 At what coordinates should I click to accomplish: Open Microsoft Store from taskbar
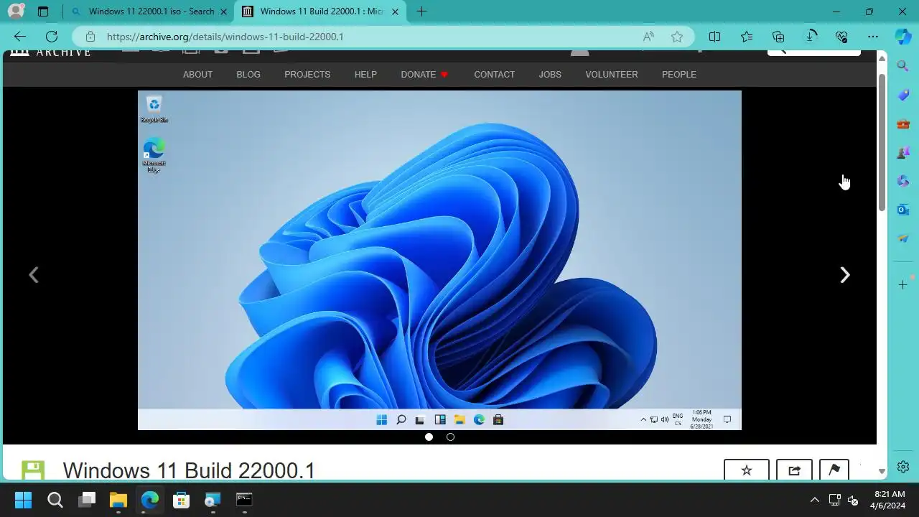click(x=181, y=500)
